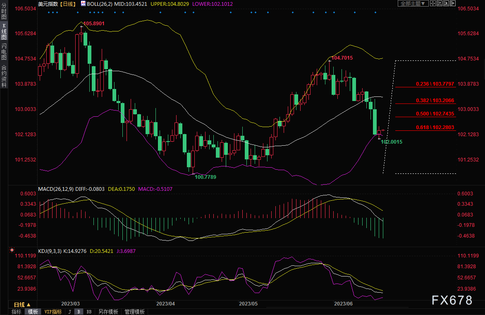Image resolution: width=485 pixels, height=315 pixels.
Task: Open the VIP指标 tab
Action: (x=53, y=312)
